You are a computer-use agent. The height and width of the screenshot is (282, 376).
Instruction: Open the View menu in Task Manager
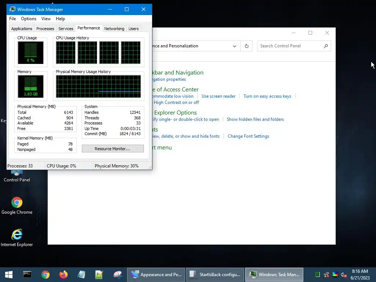point(46,19)
